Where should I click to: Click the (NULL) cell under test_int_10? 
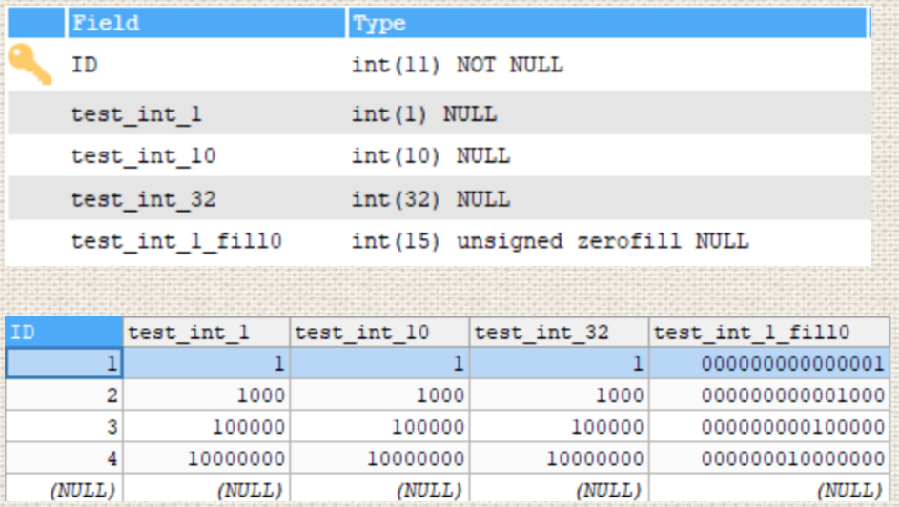380,489
